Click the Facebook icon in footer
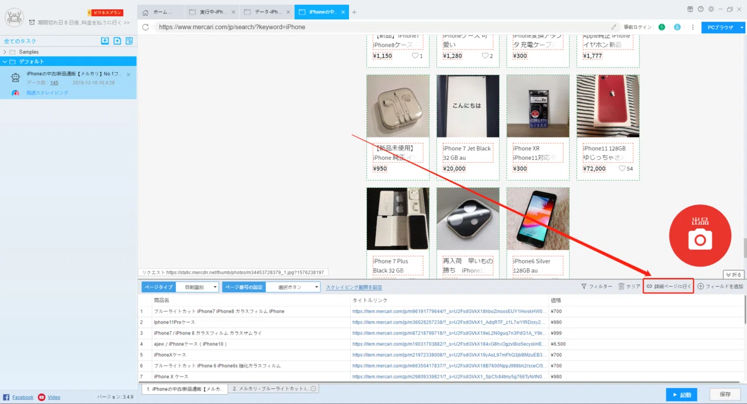747x404 pixels. pos(6,397)
